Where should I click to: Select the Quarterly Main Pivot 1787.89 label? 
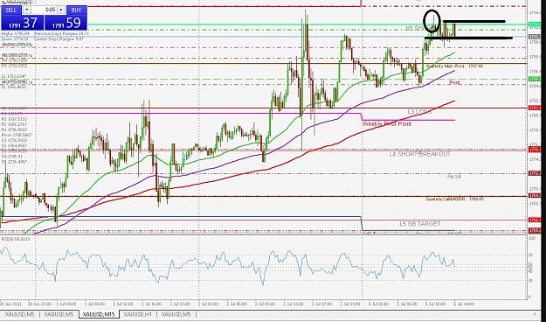[x=454, y=66]
